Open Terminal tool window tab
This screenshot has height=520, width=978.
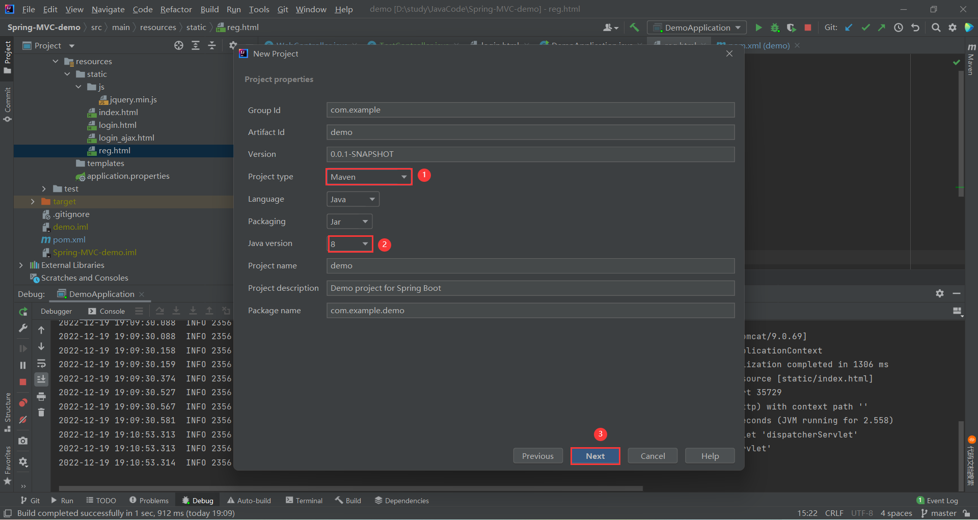pos(304,501)
